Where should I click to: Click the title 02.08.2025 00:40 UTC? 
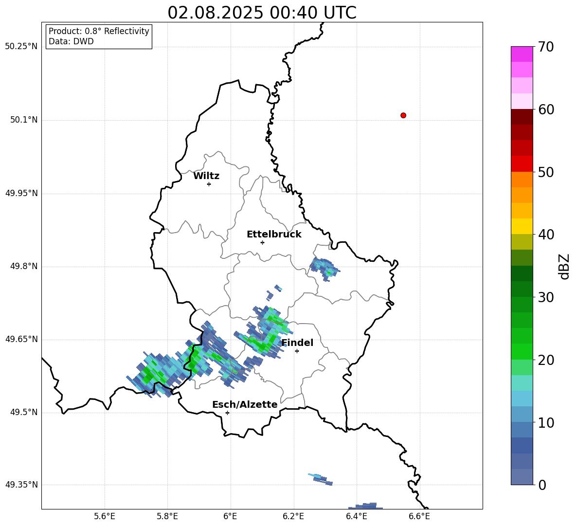point(262,13)
